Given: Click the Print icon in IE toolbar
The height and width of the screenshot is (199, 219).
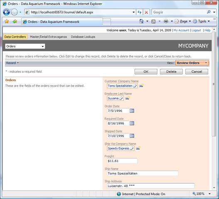Looking at the screenshot, I should pos(166,21).
